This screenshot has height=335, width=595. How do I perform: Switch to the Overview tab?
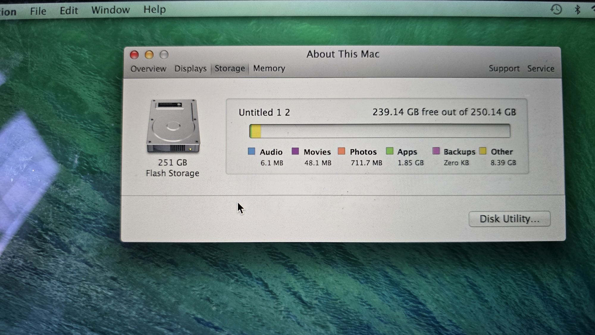coord(148,69)
